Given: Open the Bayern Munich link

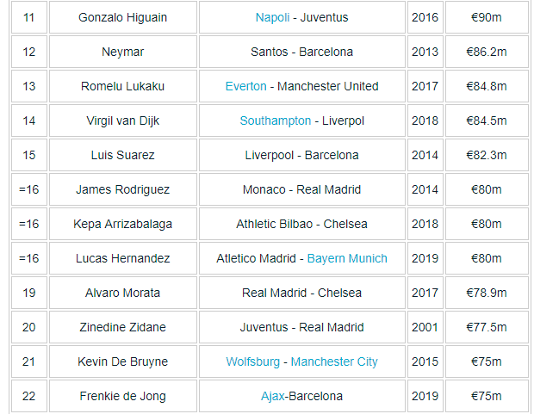Looking at the screenshot, I should [x=347, y=258].
